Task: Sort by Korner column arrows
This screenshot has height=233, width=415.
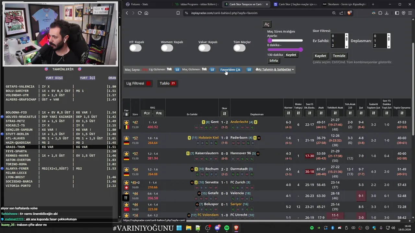Action: point(288,113)
